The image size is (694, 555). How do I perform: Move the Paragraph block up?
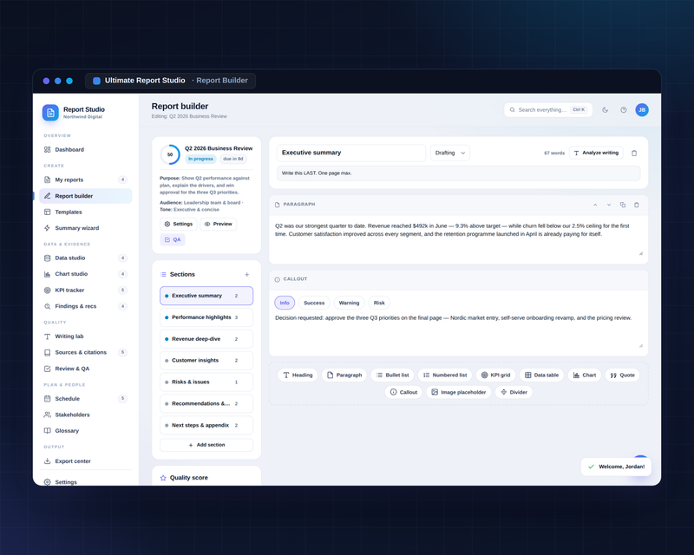coord(595,205)
